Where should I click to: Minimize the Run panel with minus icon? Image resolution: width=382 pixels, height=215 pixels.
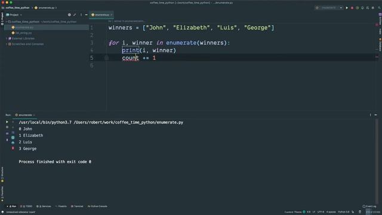[x=375, y=115]
